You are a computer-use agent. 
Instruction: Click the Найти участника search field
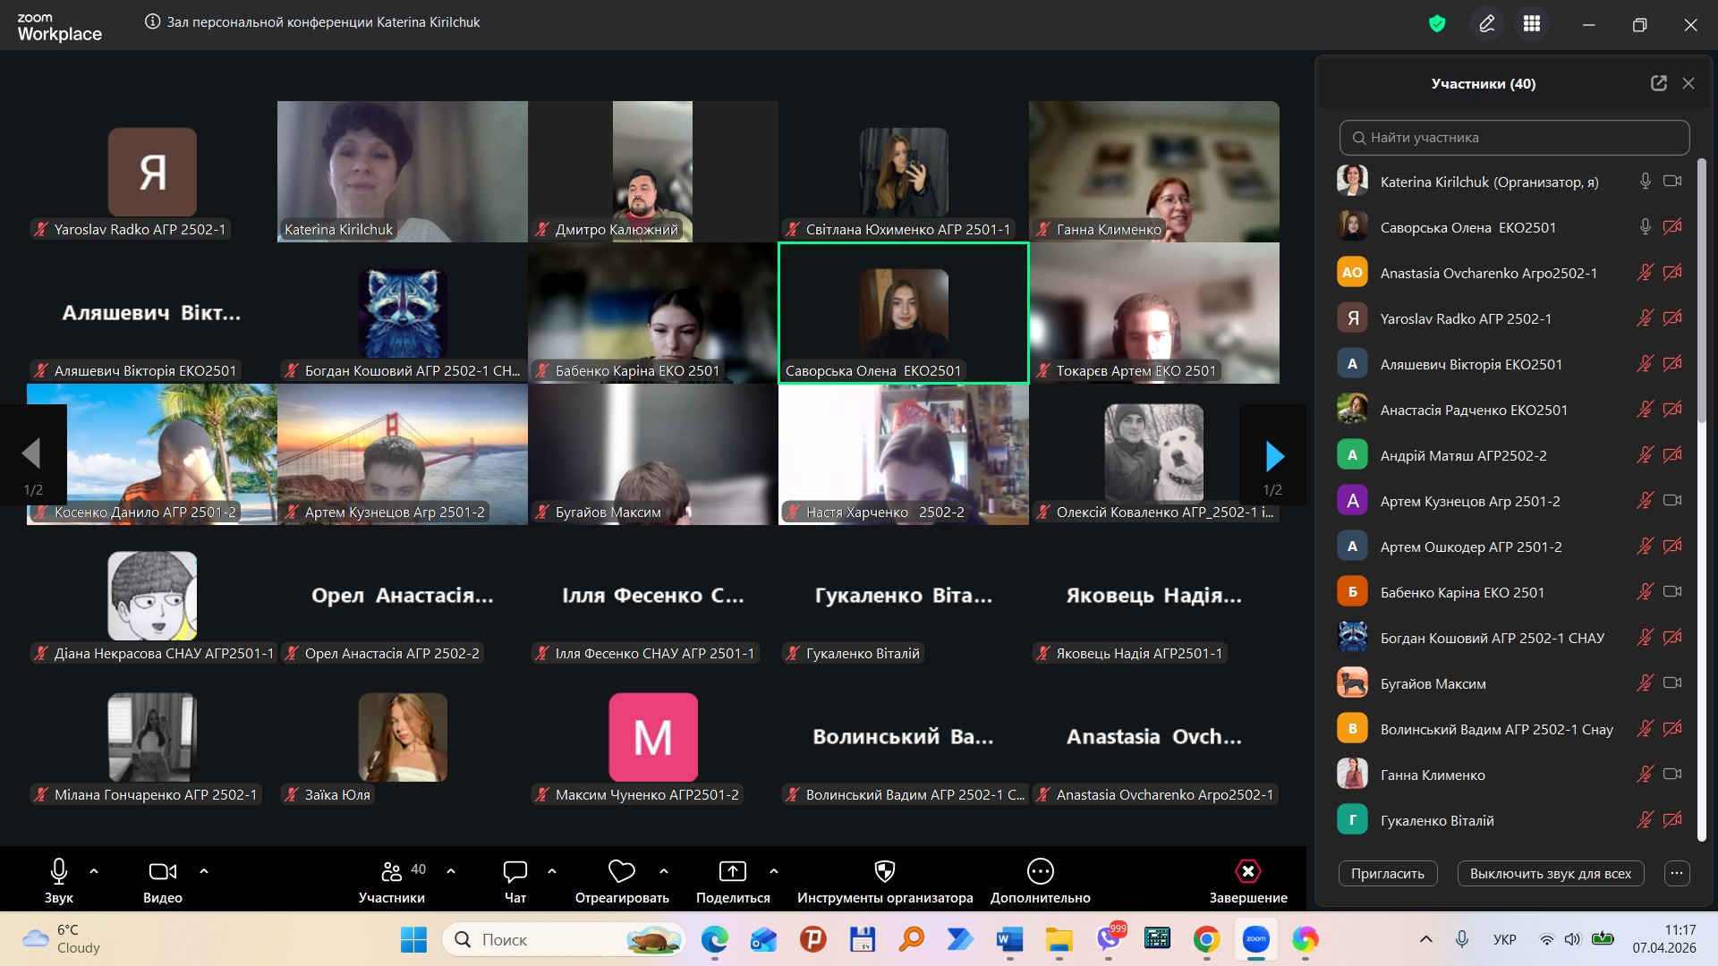click(1514, 138)
